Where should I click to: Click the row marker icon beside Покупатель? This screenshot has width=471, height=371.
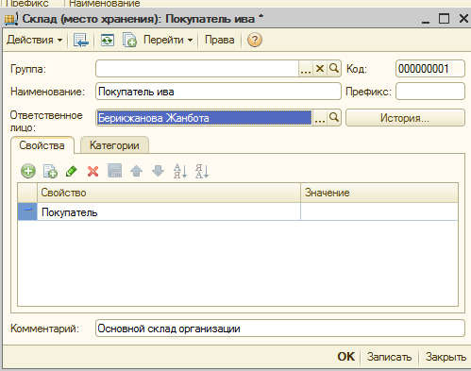click(x=27, y=211)
